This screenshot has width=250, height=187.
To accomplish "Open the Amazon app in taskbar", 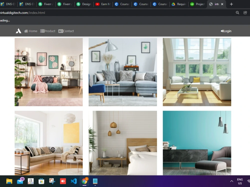I will (30, 181).
